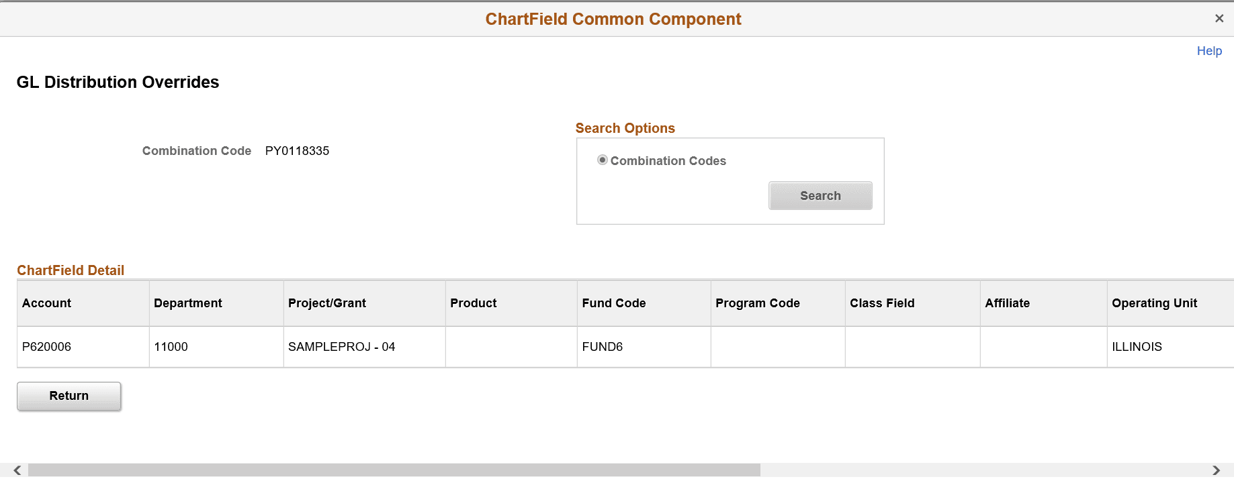Click the account value P620006
Screen dimensions: 1234x479
46,347
